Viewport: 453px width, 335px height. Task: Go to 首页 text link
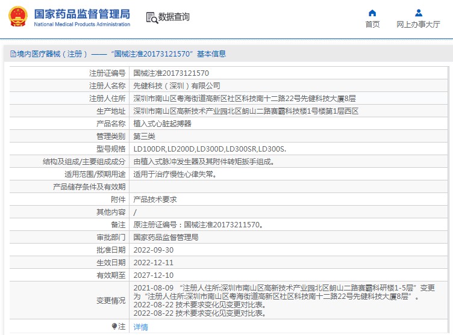click(x=372, y=25)
